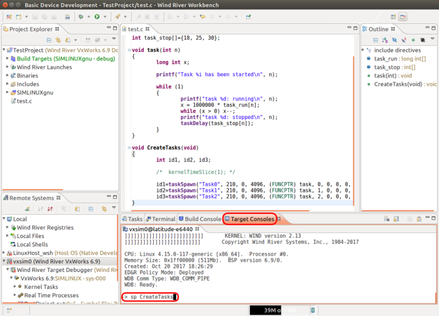Expand Kernel Tasks node
Screen dimensions: 439x316
15,286
